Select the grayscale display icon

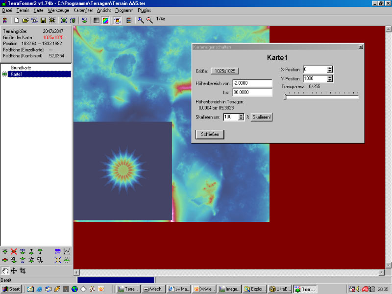point(97,20)
